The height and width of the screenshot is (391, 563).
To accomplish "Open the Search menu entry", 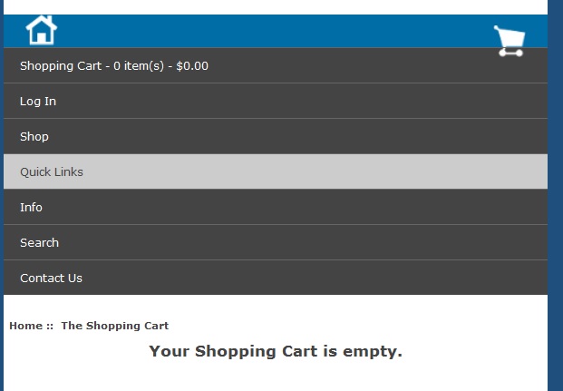I will click(276, 242).
